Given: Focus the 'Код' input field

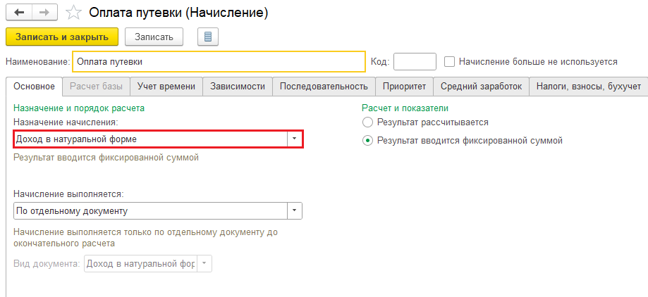Looking at the screenshot, I should click(x=415, y=62).
